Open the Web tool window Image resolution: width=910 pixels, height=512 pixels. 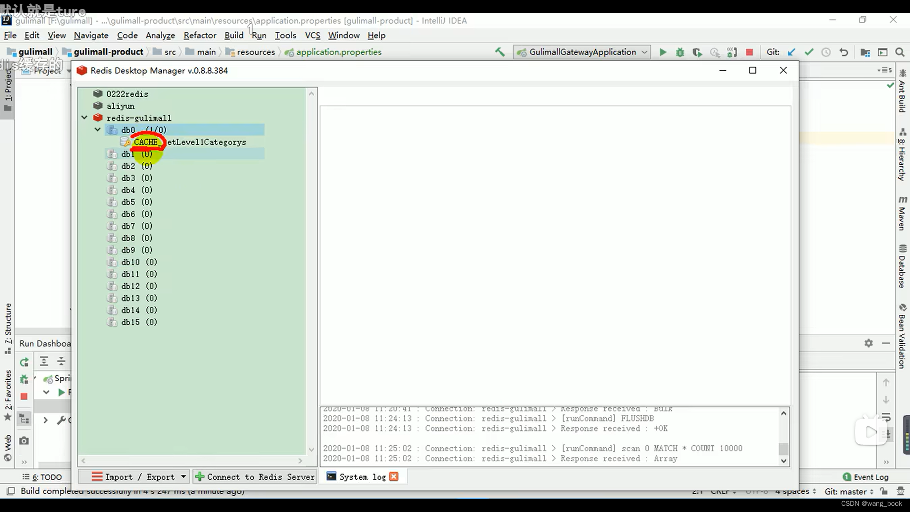(x=8, y=448)
